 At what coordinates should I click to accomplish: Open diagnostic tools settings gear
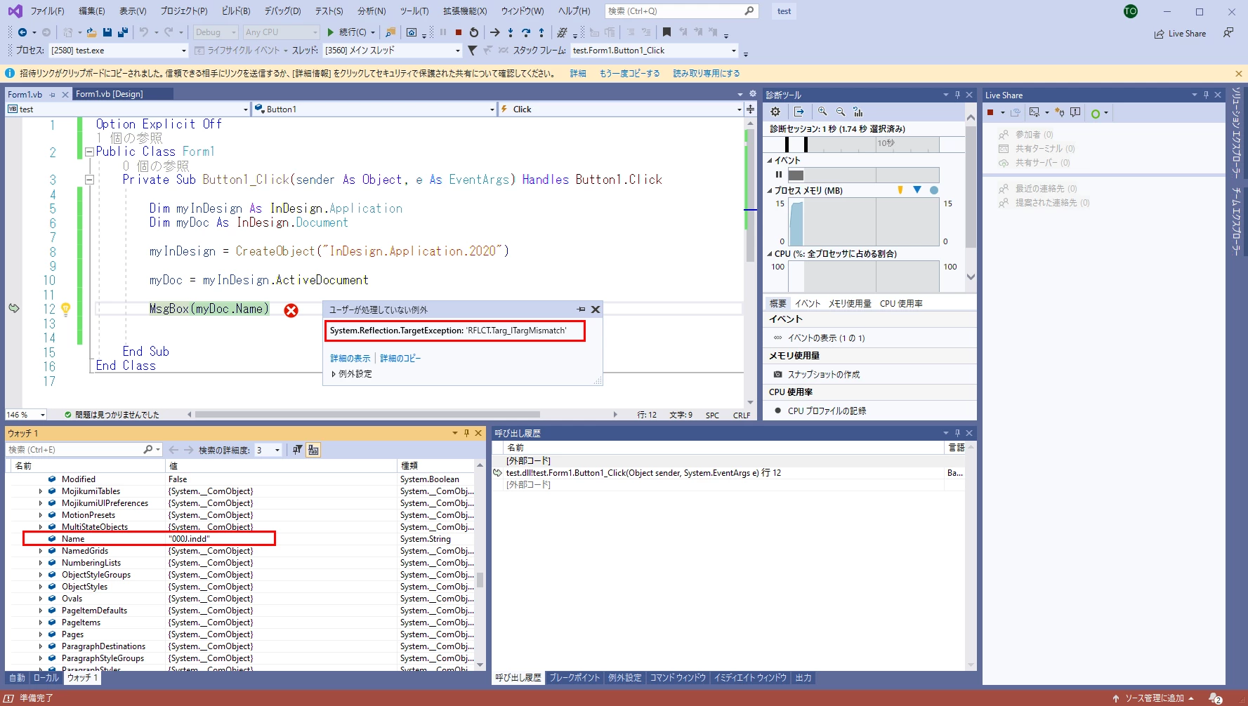pos(775,112)
